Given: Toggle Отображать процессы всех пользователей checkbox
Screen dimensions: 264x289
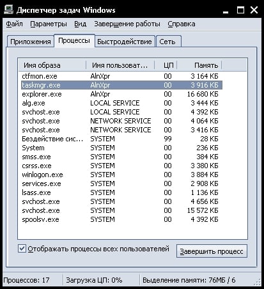Looking at the screenshot, I should (22, 249).
